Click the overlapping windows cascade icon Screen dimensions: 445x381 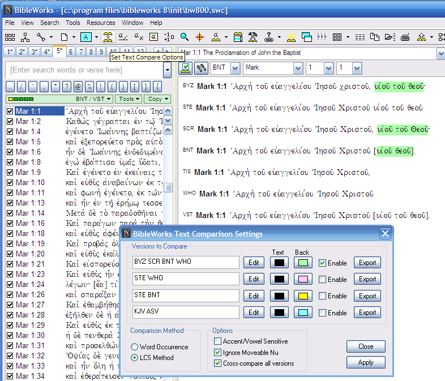click(307, 37)
